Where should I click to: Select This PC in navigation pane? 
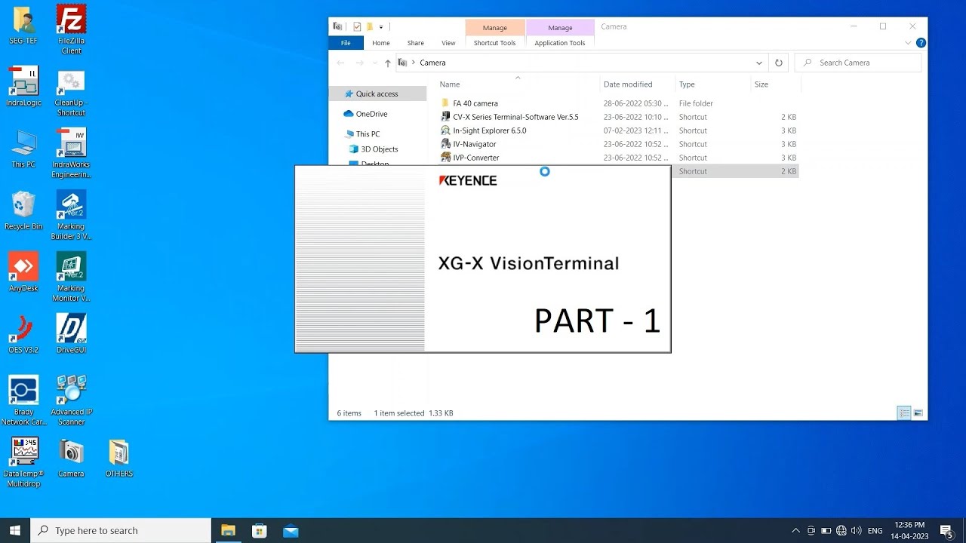click(368, 134)
